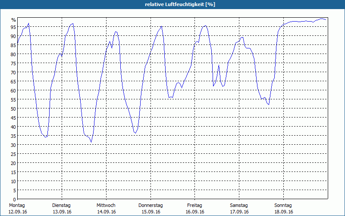Click the y-axis label 90

click(x=13, y=36)
